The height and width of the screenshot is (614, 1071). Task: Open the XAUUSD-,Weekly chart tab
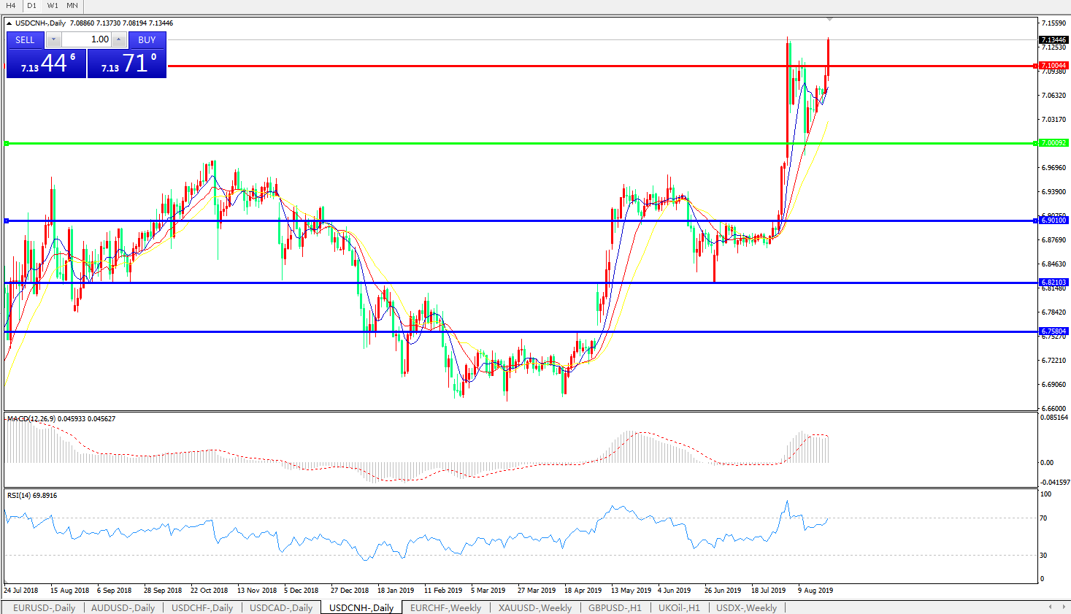tap(534, 607)
